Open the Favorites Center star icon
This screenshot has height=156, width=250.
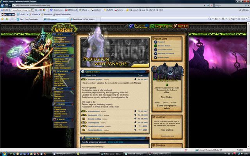(2, 19)
